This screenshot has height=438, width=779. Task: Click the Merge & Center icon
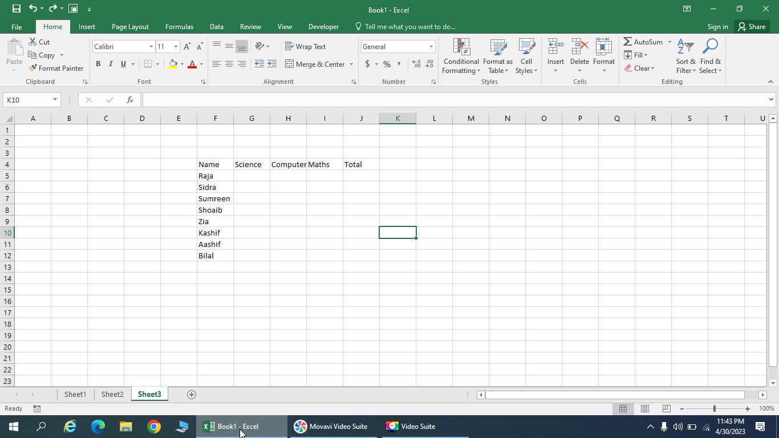pos(289,64)
